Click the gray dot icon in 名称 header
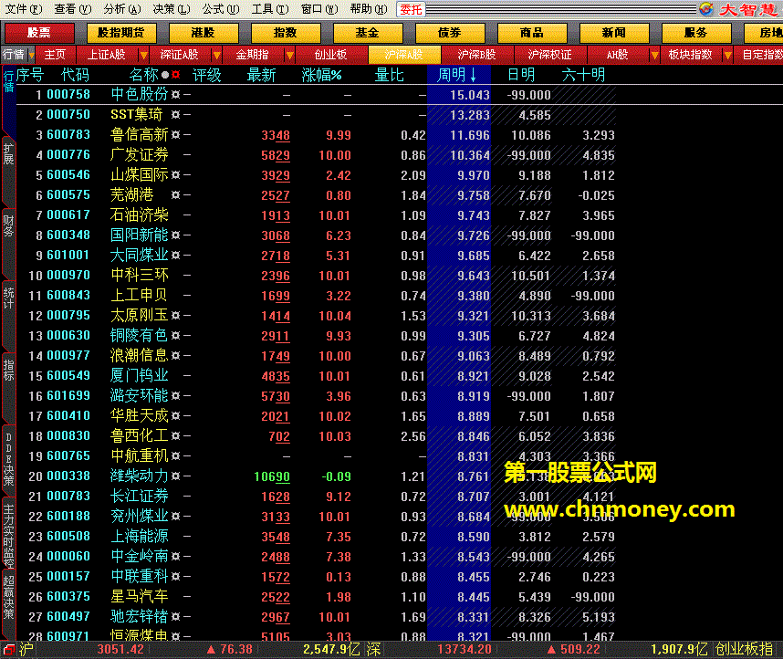 [x=165, y=76]
